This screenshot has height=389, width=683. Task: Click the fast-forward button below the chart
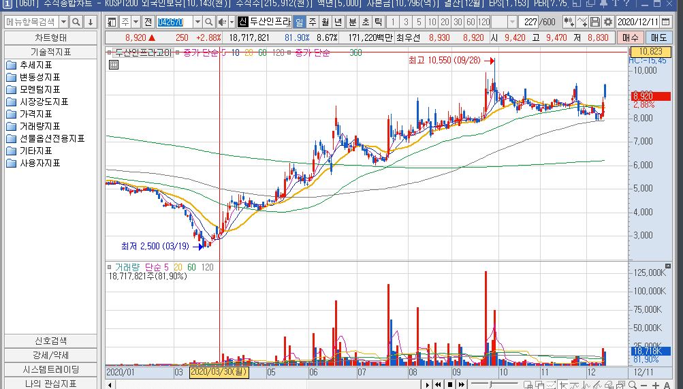click(x=461, y=385)
